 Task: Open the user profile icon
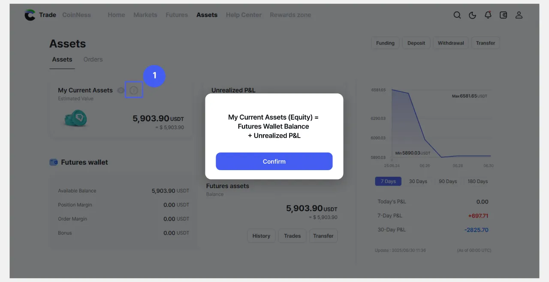click(x=519, y=15)
